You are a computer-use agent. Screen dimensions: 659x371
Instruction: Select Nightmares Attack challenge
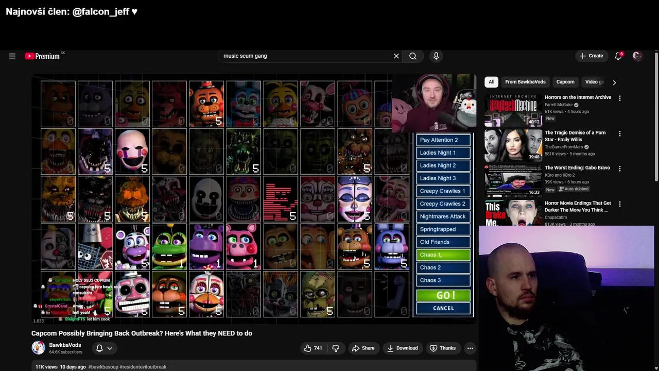443,217
